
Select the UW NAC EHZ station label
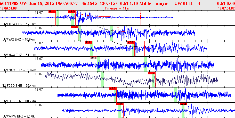pos(19,70)
